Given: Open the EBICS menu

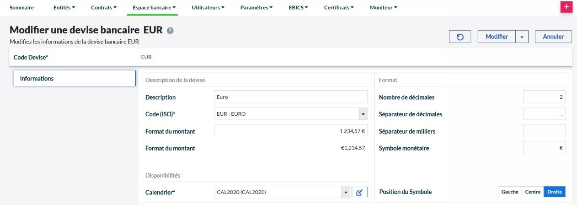Looking at the screenshot, I should click(298, 7).
